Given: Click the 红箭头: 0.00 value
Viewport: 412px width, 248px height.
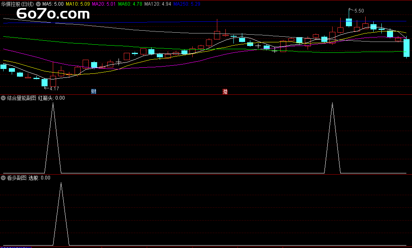Looking at the screenshot, I should (52, 98).
